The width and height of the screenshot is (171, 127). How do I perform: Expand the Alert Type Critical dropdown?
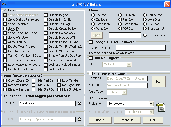click(x=124, y=92)
